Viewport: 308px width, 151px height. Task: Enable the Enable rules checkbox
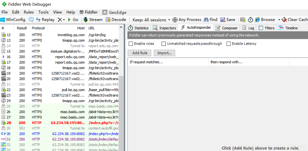click(x=131, y=44)
